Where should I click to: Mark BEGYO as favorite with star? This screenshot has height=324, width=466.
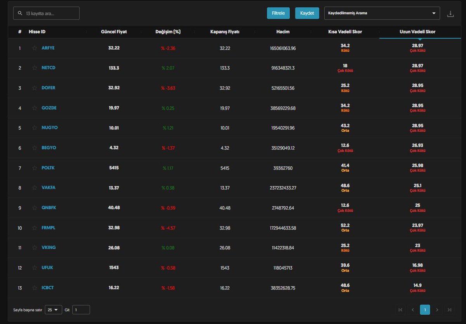[35, 148]
